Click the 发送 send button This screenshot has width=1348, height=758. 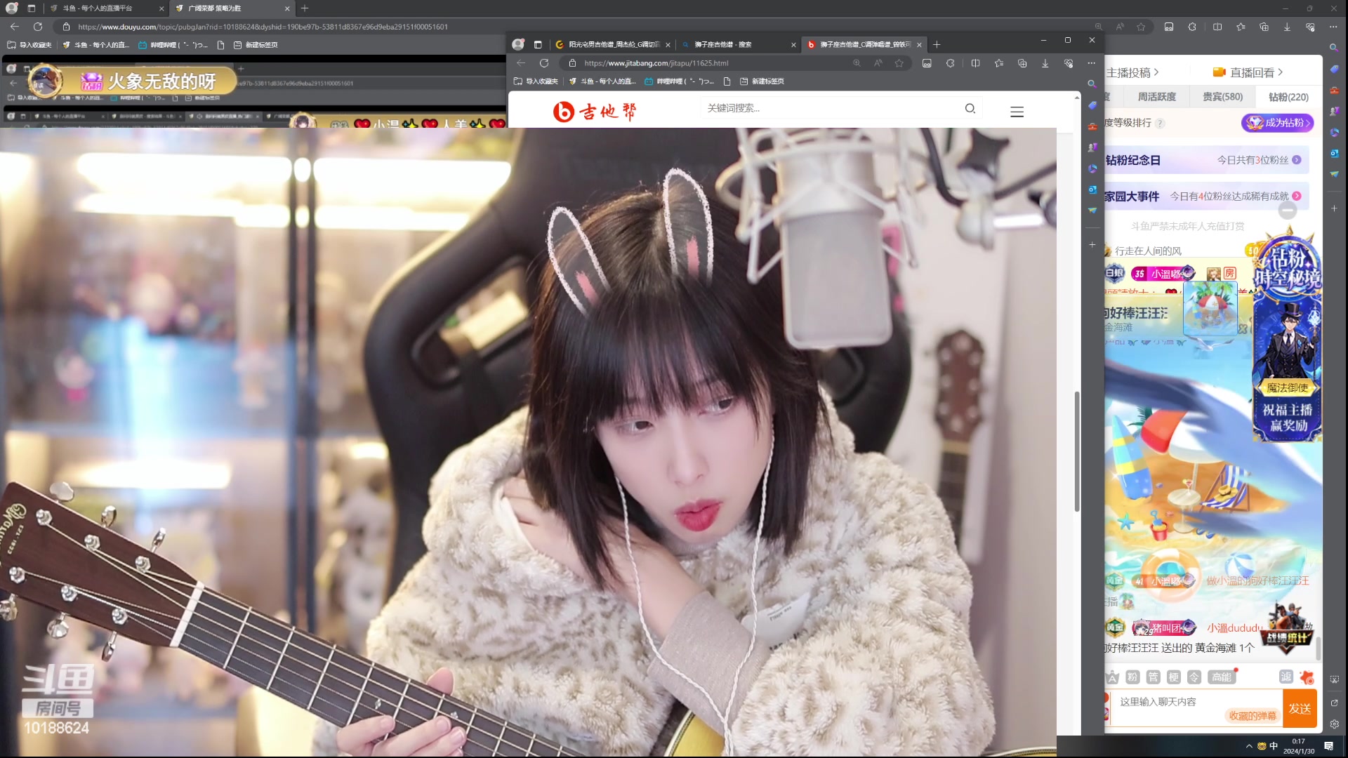[1300, 708]
